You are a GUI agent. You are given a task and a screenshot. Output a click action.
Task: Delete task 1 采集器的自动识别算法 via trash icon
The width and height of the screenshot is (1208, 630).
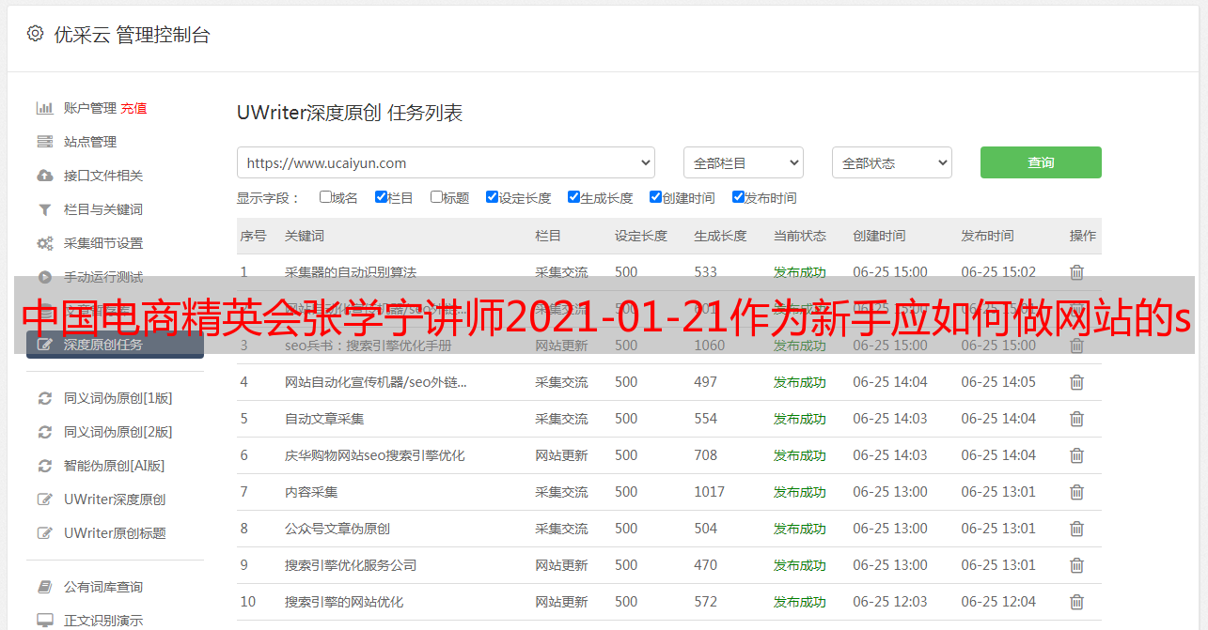[1076, 272]
